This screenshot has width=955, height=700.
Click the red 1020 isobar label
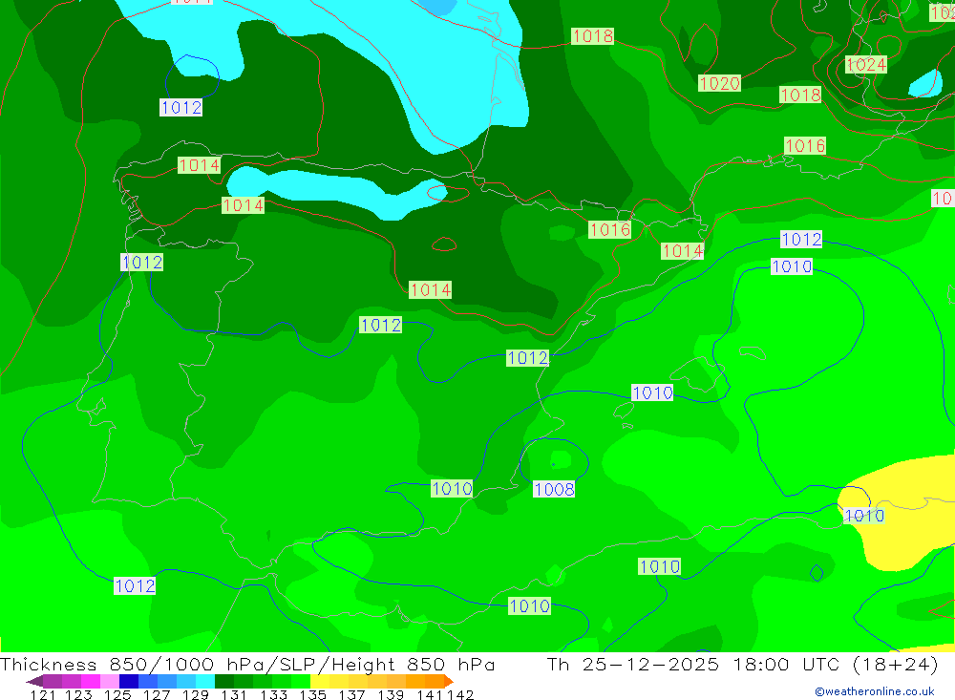point(719,83)
